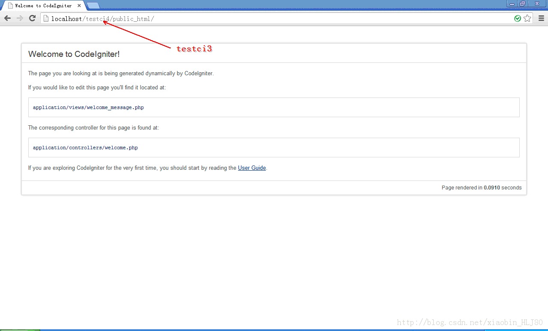Click the 'corresponding controller' sentence

[x=93, y=128]
